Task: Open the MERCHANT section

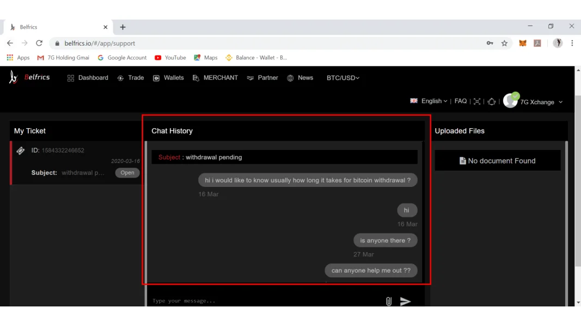Action: pos(215,78)
